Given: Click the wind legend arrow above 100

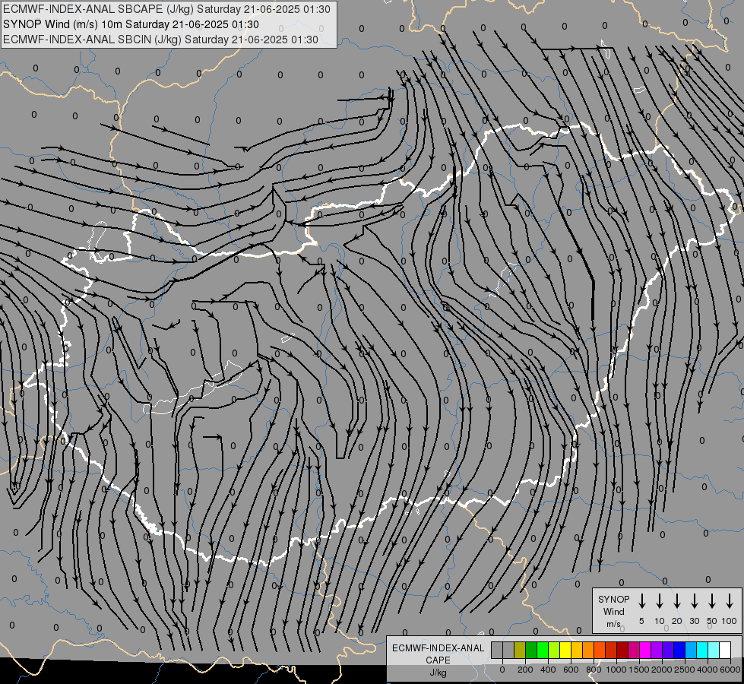Looking at the screenshot, I should coord(730,601).
